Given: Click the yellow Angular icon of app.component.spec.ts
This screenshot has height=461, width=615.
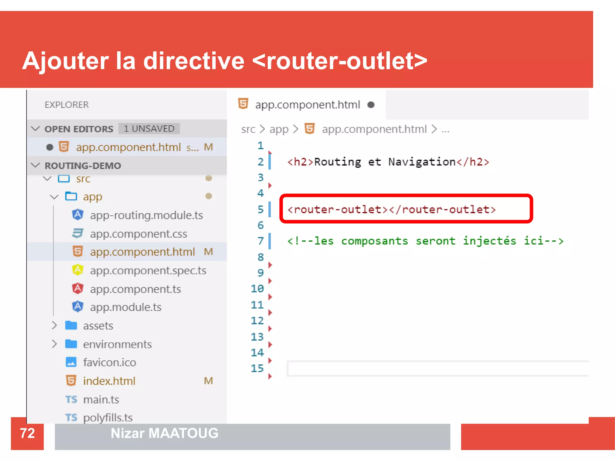Looking at the screenshot, I should coord(78,270).
